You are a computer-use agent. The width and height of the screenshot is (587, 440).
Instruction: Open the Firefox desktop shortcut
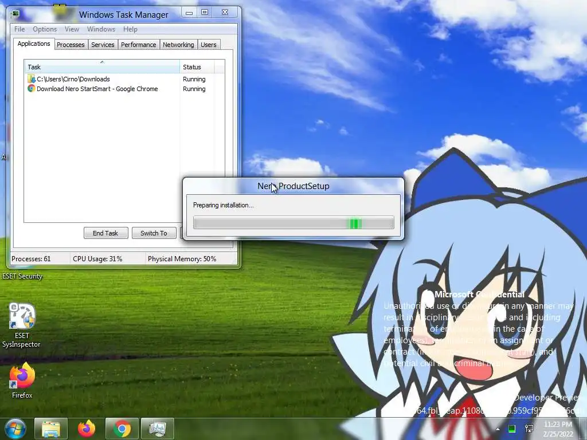tap(22, 380)
